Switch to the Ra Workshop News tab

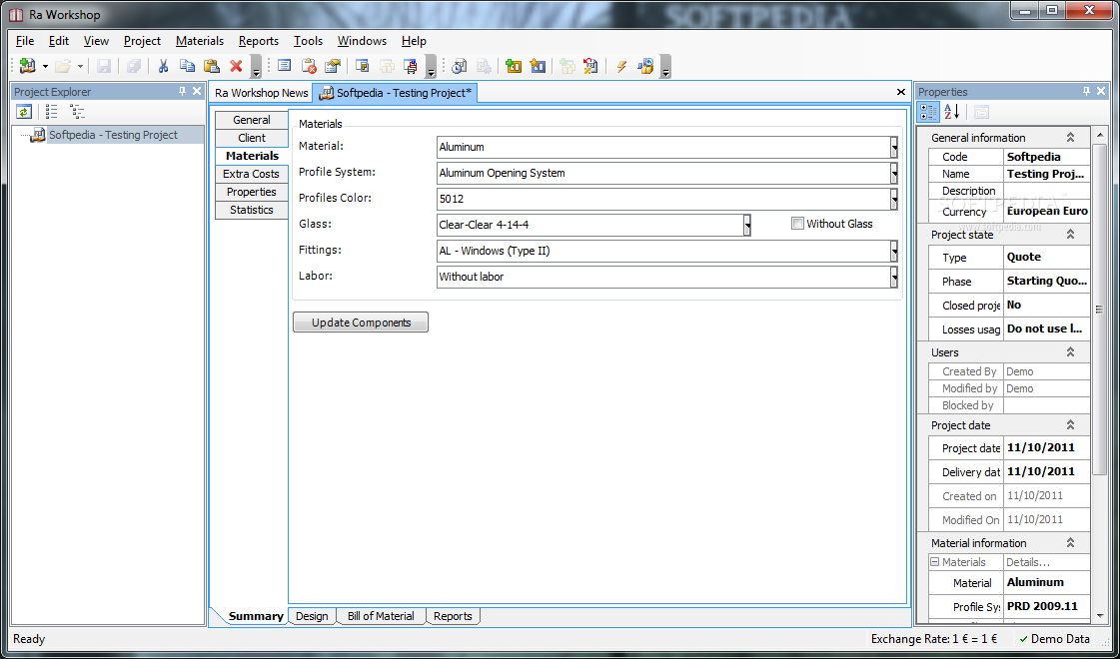click(x=262, y=93)
